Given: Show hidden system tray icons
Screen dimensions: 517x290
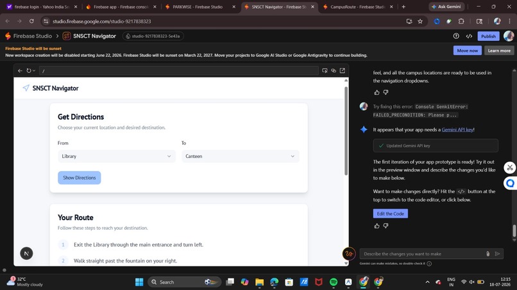Looking at the screenshot, I should 427,282.
